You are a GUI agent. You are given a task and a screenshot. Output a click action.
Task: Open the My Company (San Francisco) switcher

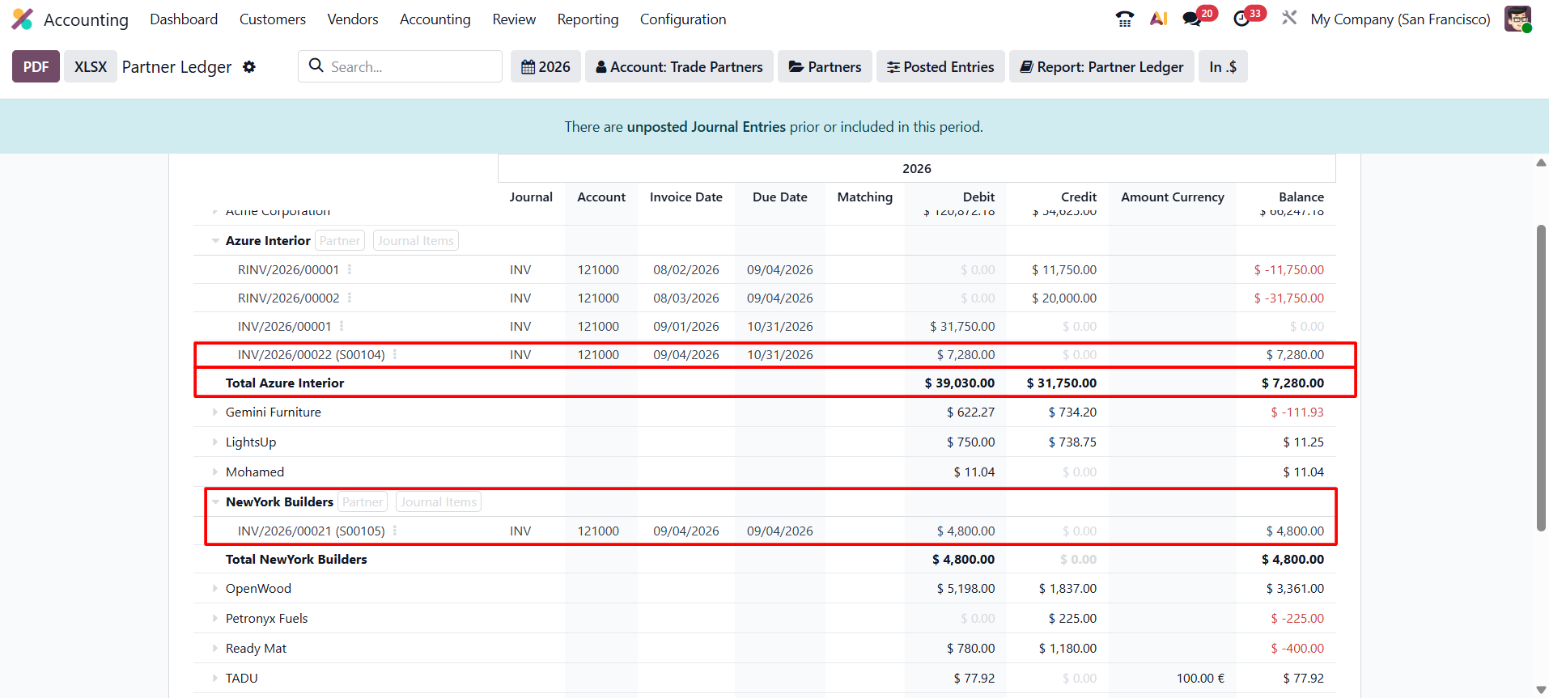coord(1400,19)
